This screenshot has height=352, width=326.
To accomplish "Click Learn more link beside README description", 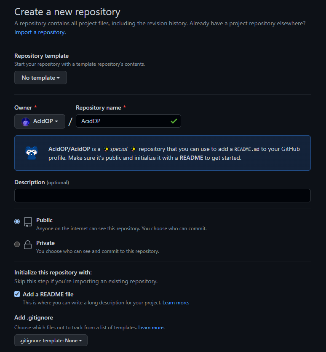I will (x=176, y=303).
